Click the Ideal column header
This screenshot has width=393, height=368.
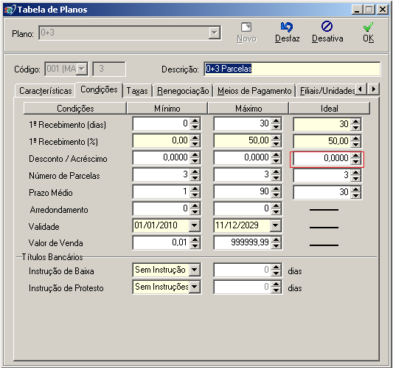329,109
